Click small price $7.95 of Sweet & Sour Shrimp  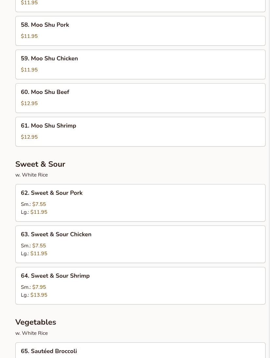[x=39, y=287]
